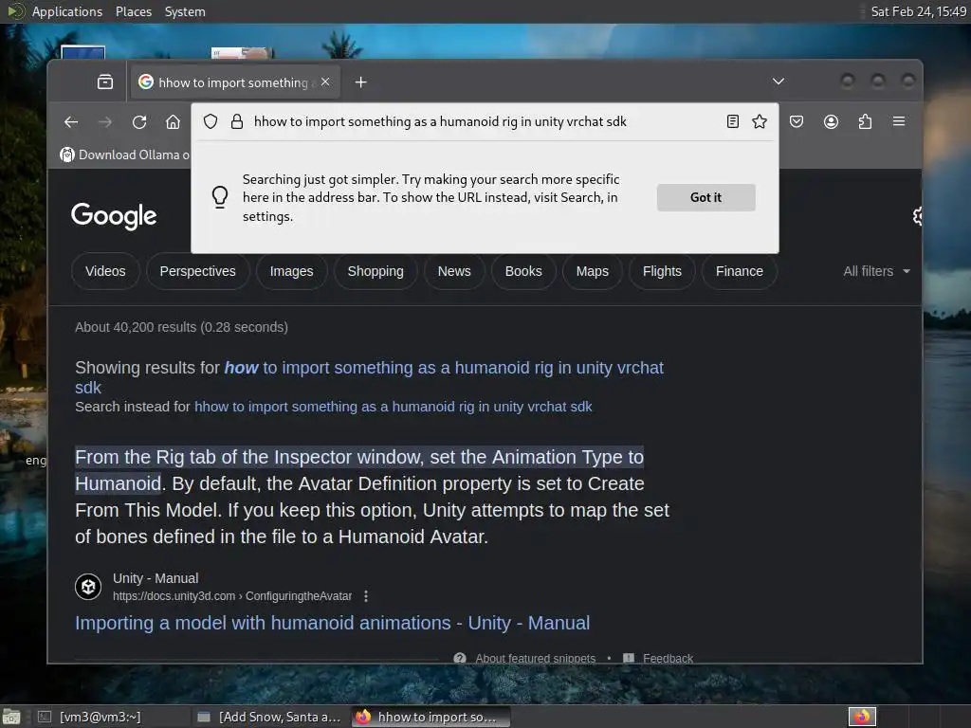
Task: Click the corrected 'how to import' results link
Action: 444,368
